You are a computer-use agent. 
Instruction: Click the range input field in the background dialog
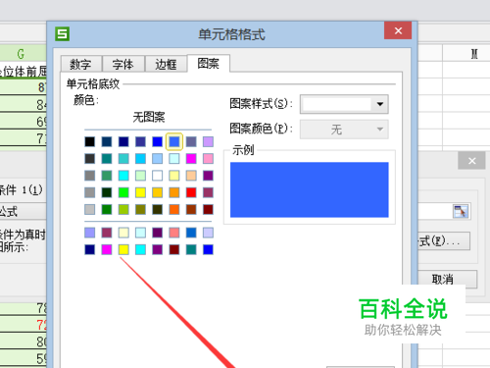click(x=434, y=211)
